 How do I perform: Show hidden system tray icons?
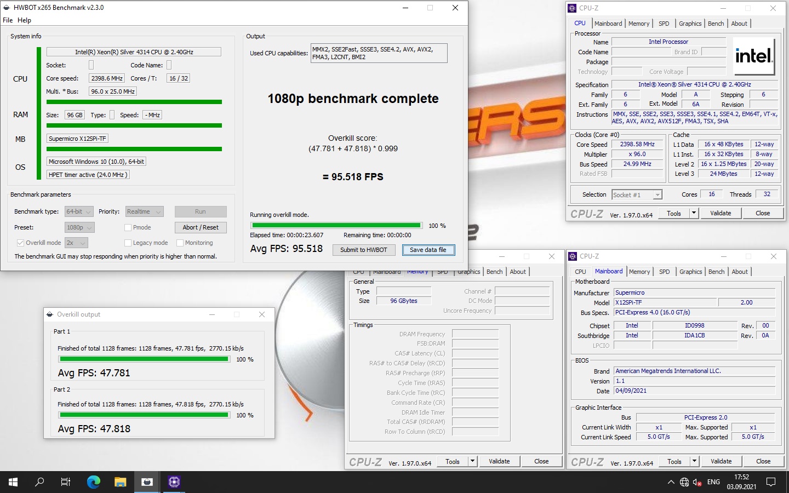click(671, 482)
